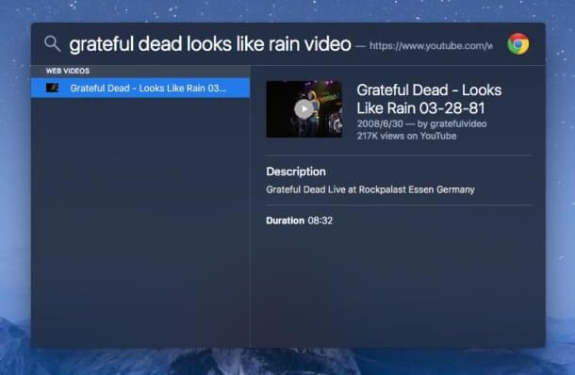Click the WEB VIDEOS section header
This screenshot has height=375, width=575.
click(x=68, y=71)
